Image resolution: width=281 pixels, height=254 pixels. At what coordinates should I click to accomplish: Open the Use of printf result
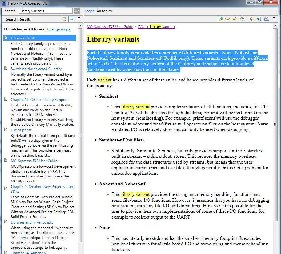[x=21, y=130]
